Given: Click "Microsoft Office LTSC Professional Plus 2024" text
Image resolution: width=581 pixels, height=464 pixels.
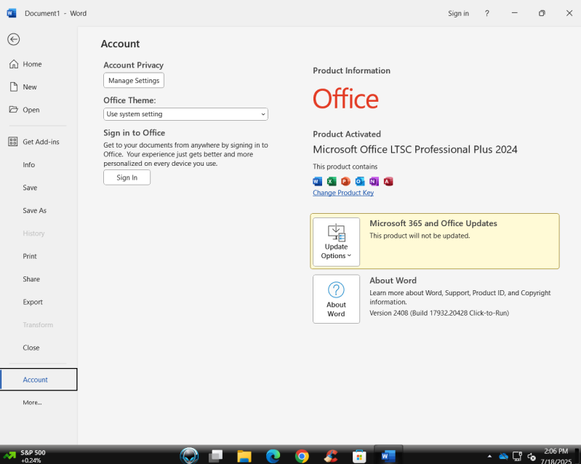Looking at the screenshot, I should [x=415, y=149].
